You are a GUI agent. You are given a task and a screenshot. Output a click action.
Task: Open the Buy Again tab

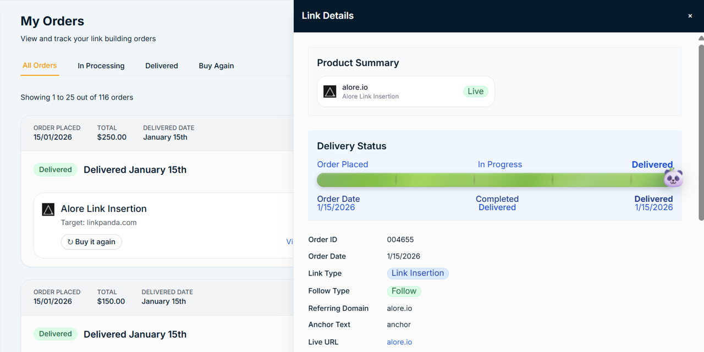click(216, 65)
